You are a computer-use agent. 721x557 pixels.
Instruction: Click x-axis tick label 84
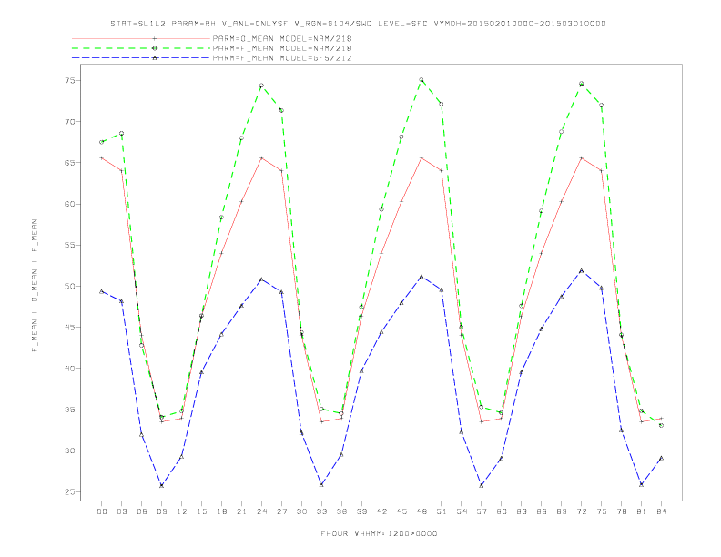(662, 511)
